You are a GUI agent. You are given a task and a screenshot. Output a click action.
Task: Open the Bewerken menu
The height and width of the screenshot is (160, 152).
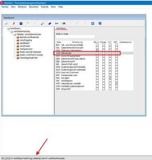34,7
